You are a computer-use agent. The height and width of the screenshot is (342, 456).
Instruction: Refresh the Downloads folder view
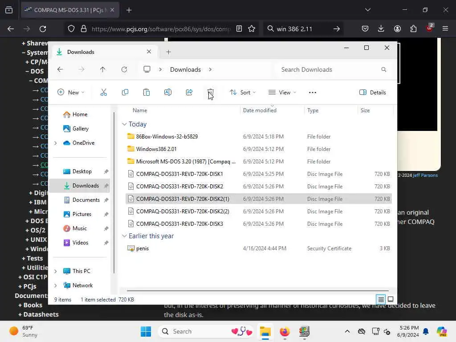coord(124,69)
